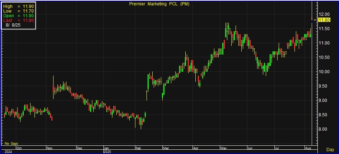Select the highlighted 11.80 last price tag
This screenshot has width=339, height=154.
[324, 20]
